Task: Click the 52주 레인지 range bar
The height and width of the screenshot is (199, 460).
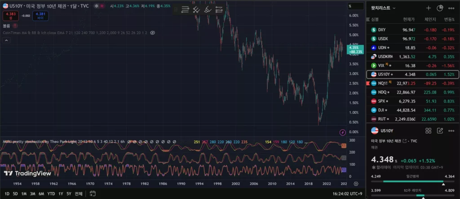Action: [413, 195]
